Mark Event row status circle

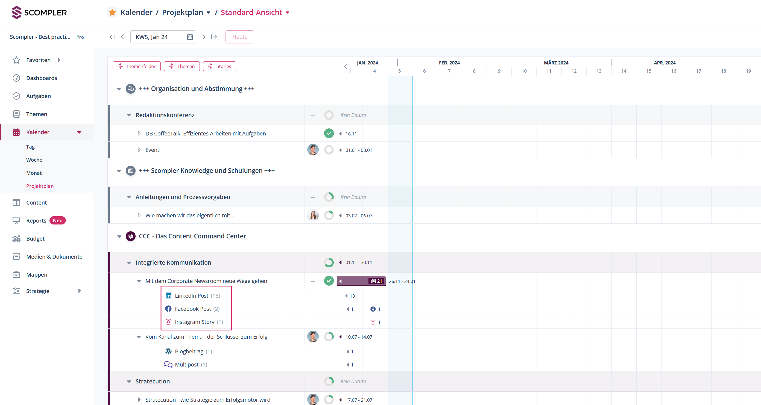click(x=329, y=150)
